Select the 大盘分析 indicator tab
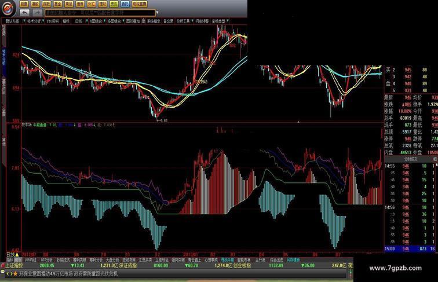438x282 pixels. click(112, 260)
